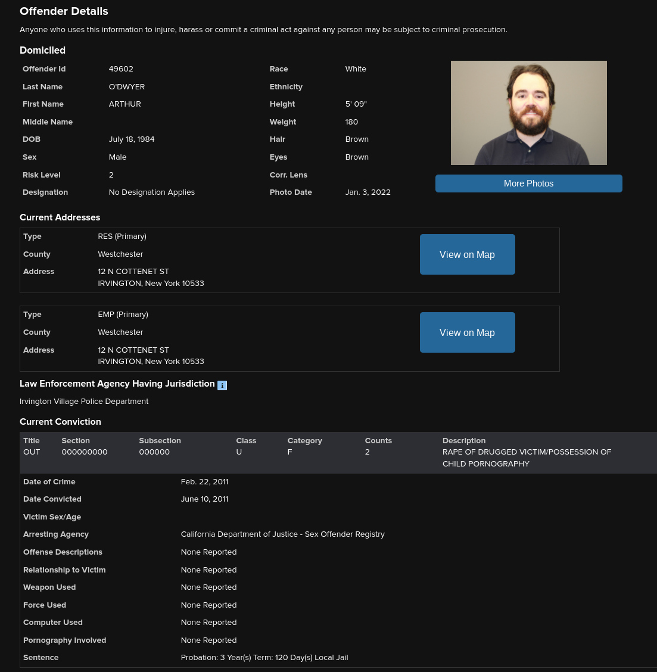Click the Weapon Used label

pyautogui.click(x=49, y=587)
